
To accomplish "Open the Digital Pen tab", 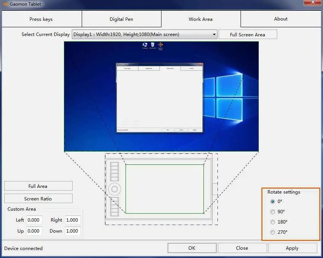I will [x=121, y=19].
